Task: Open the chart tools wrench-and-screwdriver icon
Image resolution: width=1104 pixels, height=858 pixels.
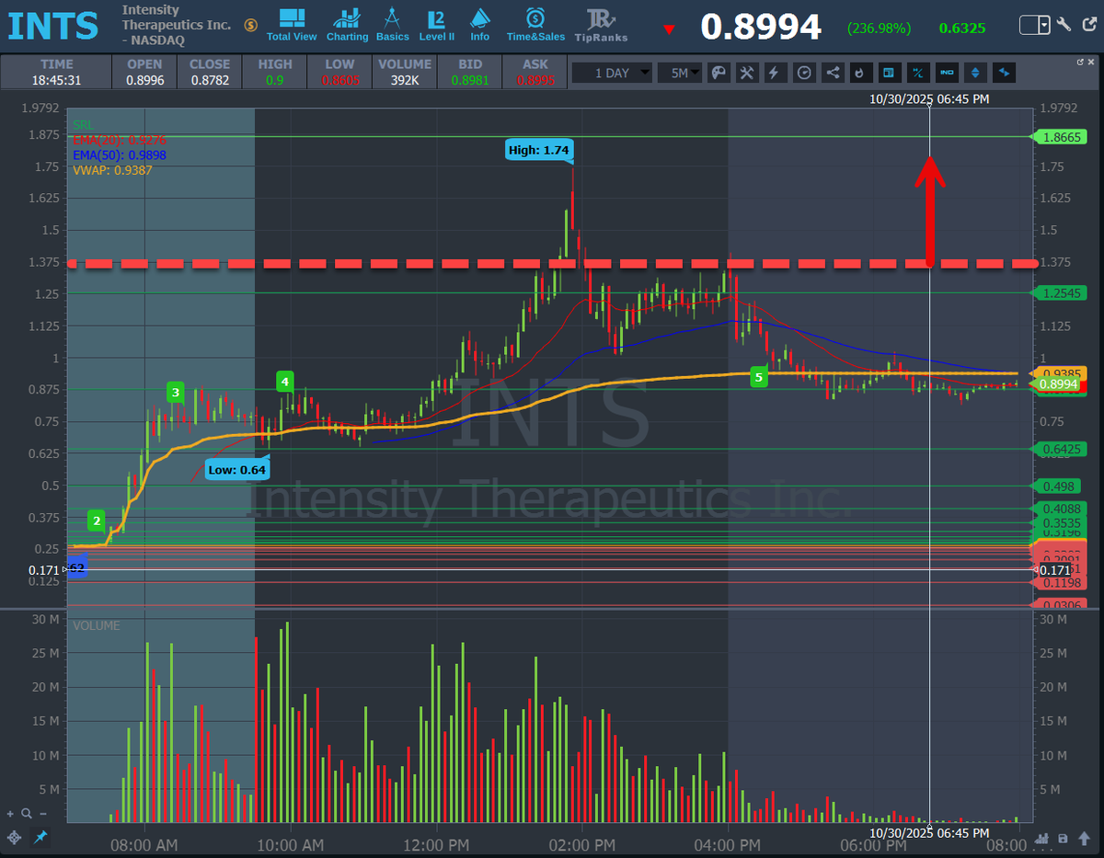Action: [x=747, y=73]
